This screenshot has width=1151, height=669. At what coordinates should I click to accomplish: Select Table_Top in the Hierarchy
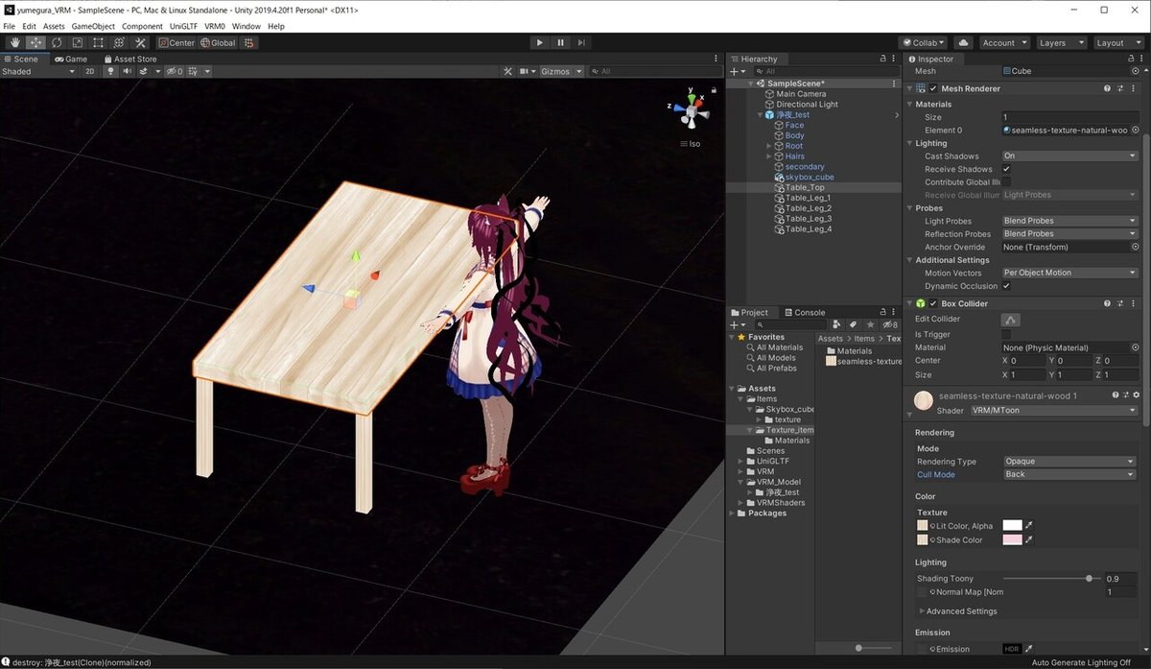[x=806, y=186]
